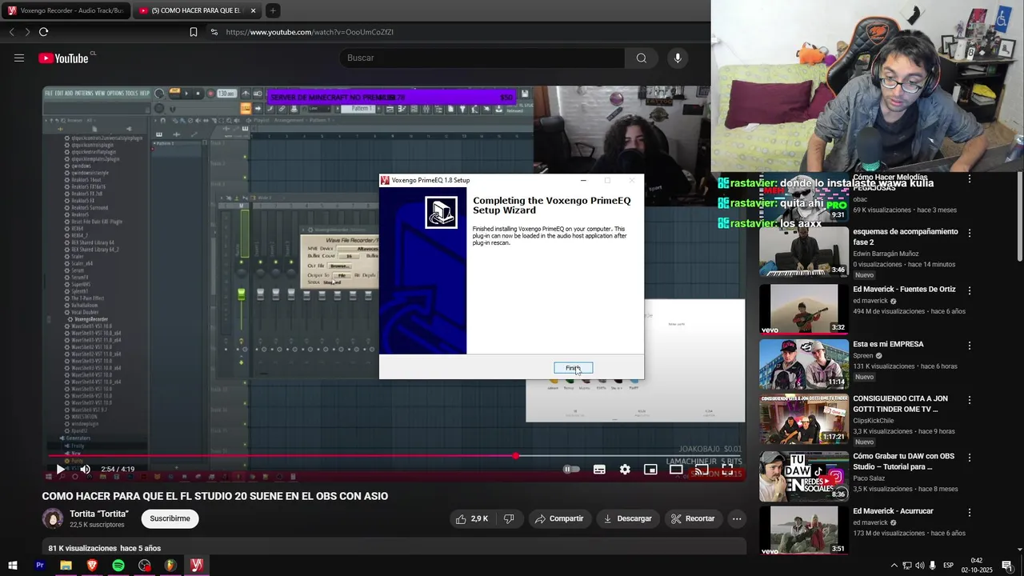Screen dimensions: 1024x576
Task: Enter fullscreen on the video player
Action: [x=727, y=470]
